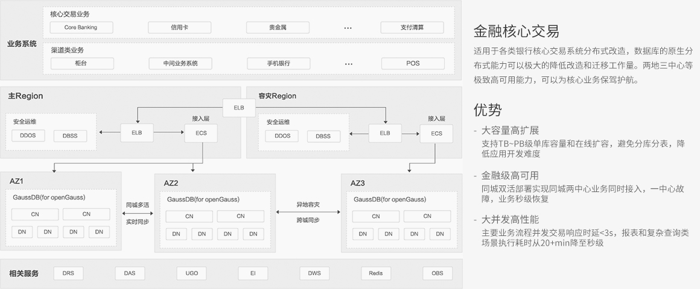Click the 中间业务系统 box

click(x=180, y=63)
